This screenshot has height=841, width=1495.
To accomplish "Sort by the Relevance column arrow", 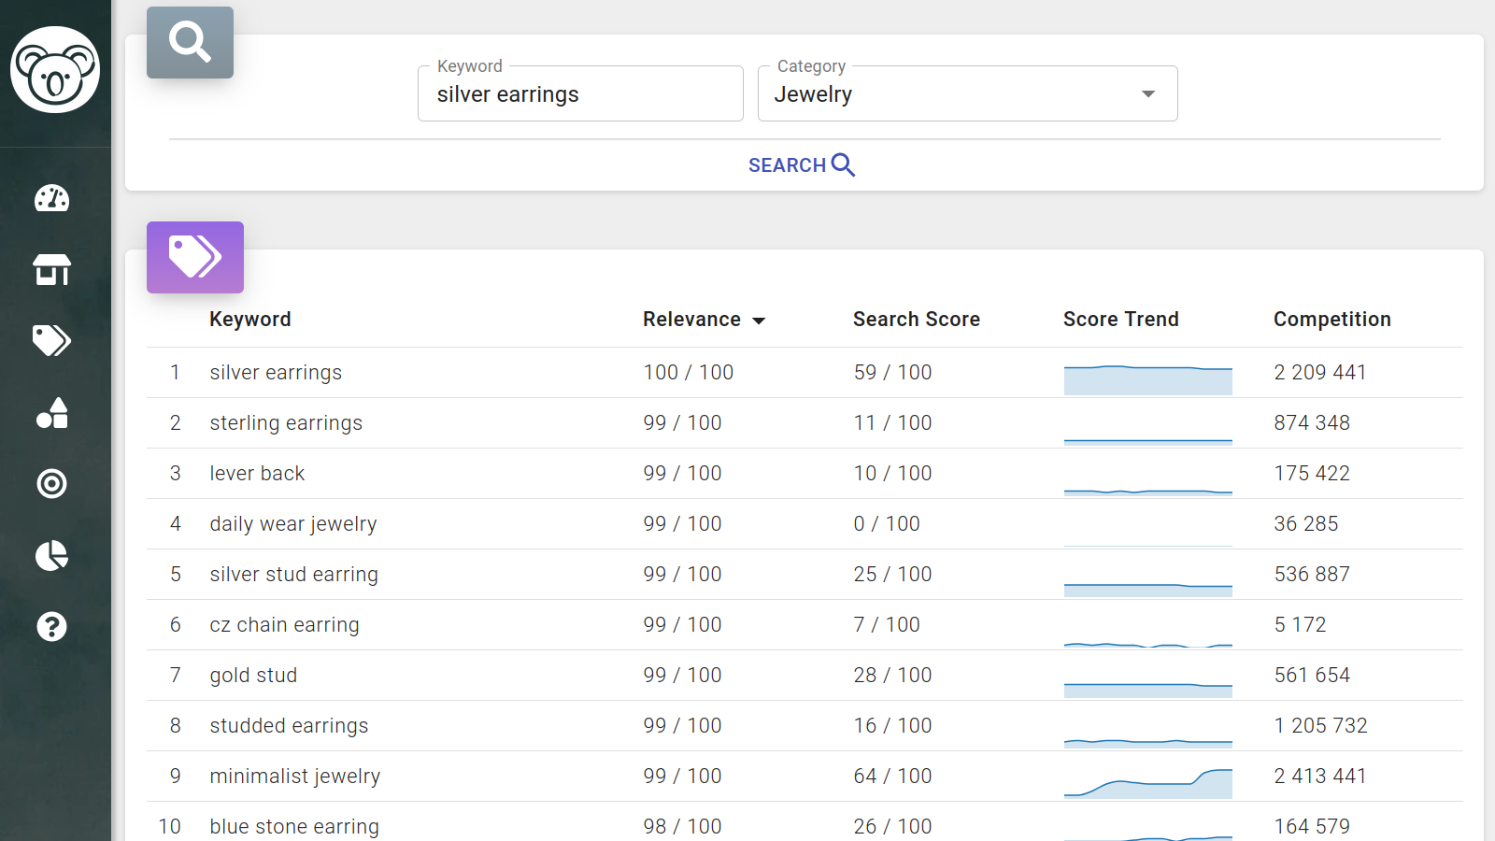I will (x=759, y=321).
